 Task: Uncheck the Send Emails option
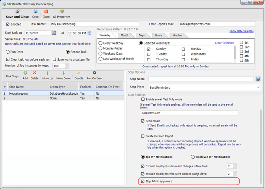pyautogui.click(x=143, y=121)
